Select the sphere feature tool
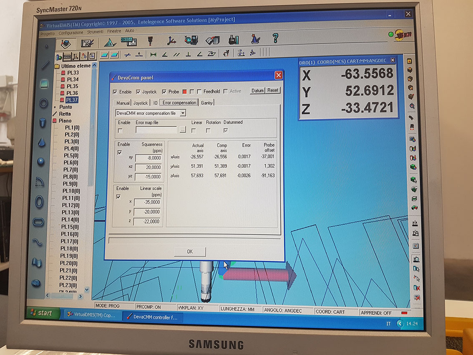 (x=41, y=161)
